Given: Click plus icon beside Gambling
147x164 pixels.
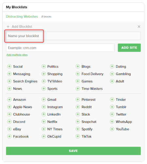Looking at the screenshot, I should pyautogui.click(x=112, y=74).
